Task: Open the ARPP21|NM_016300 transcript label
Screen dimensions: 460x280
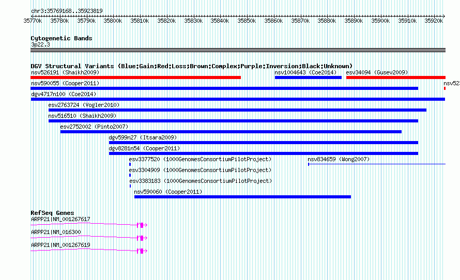Action: point(56,232)
